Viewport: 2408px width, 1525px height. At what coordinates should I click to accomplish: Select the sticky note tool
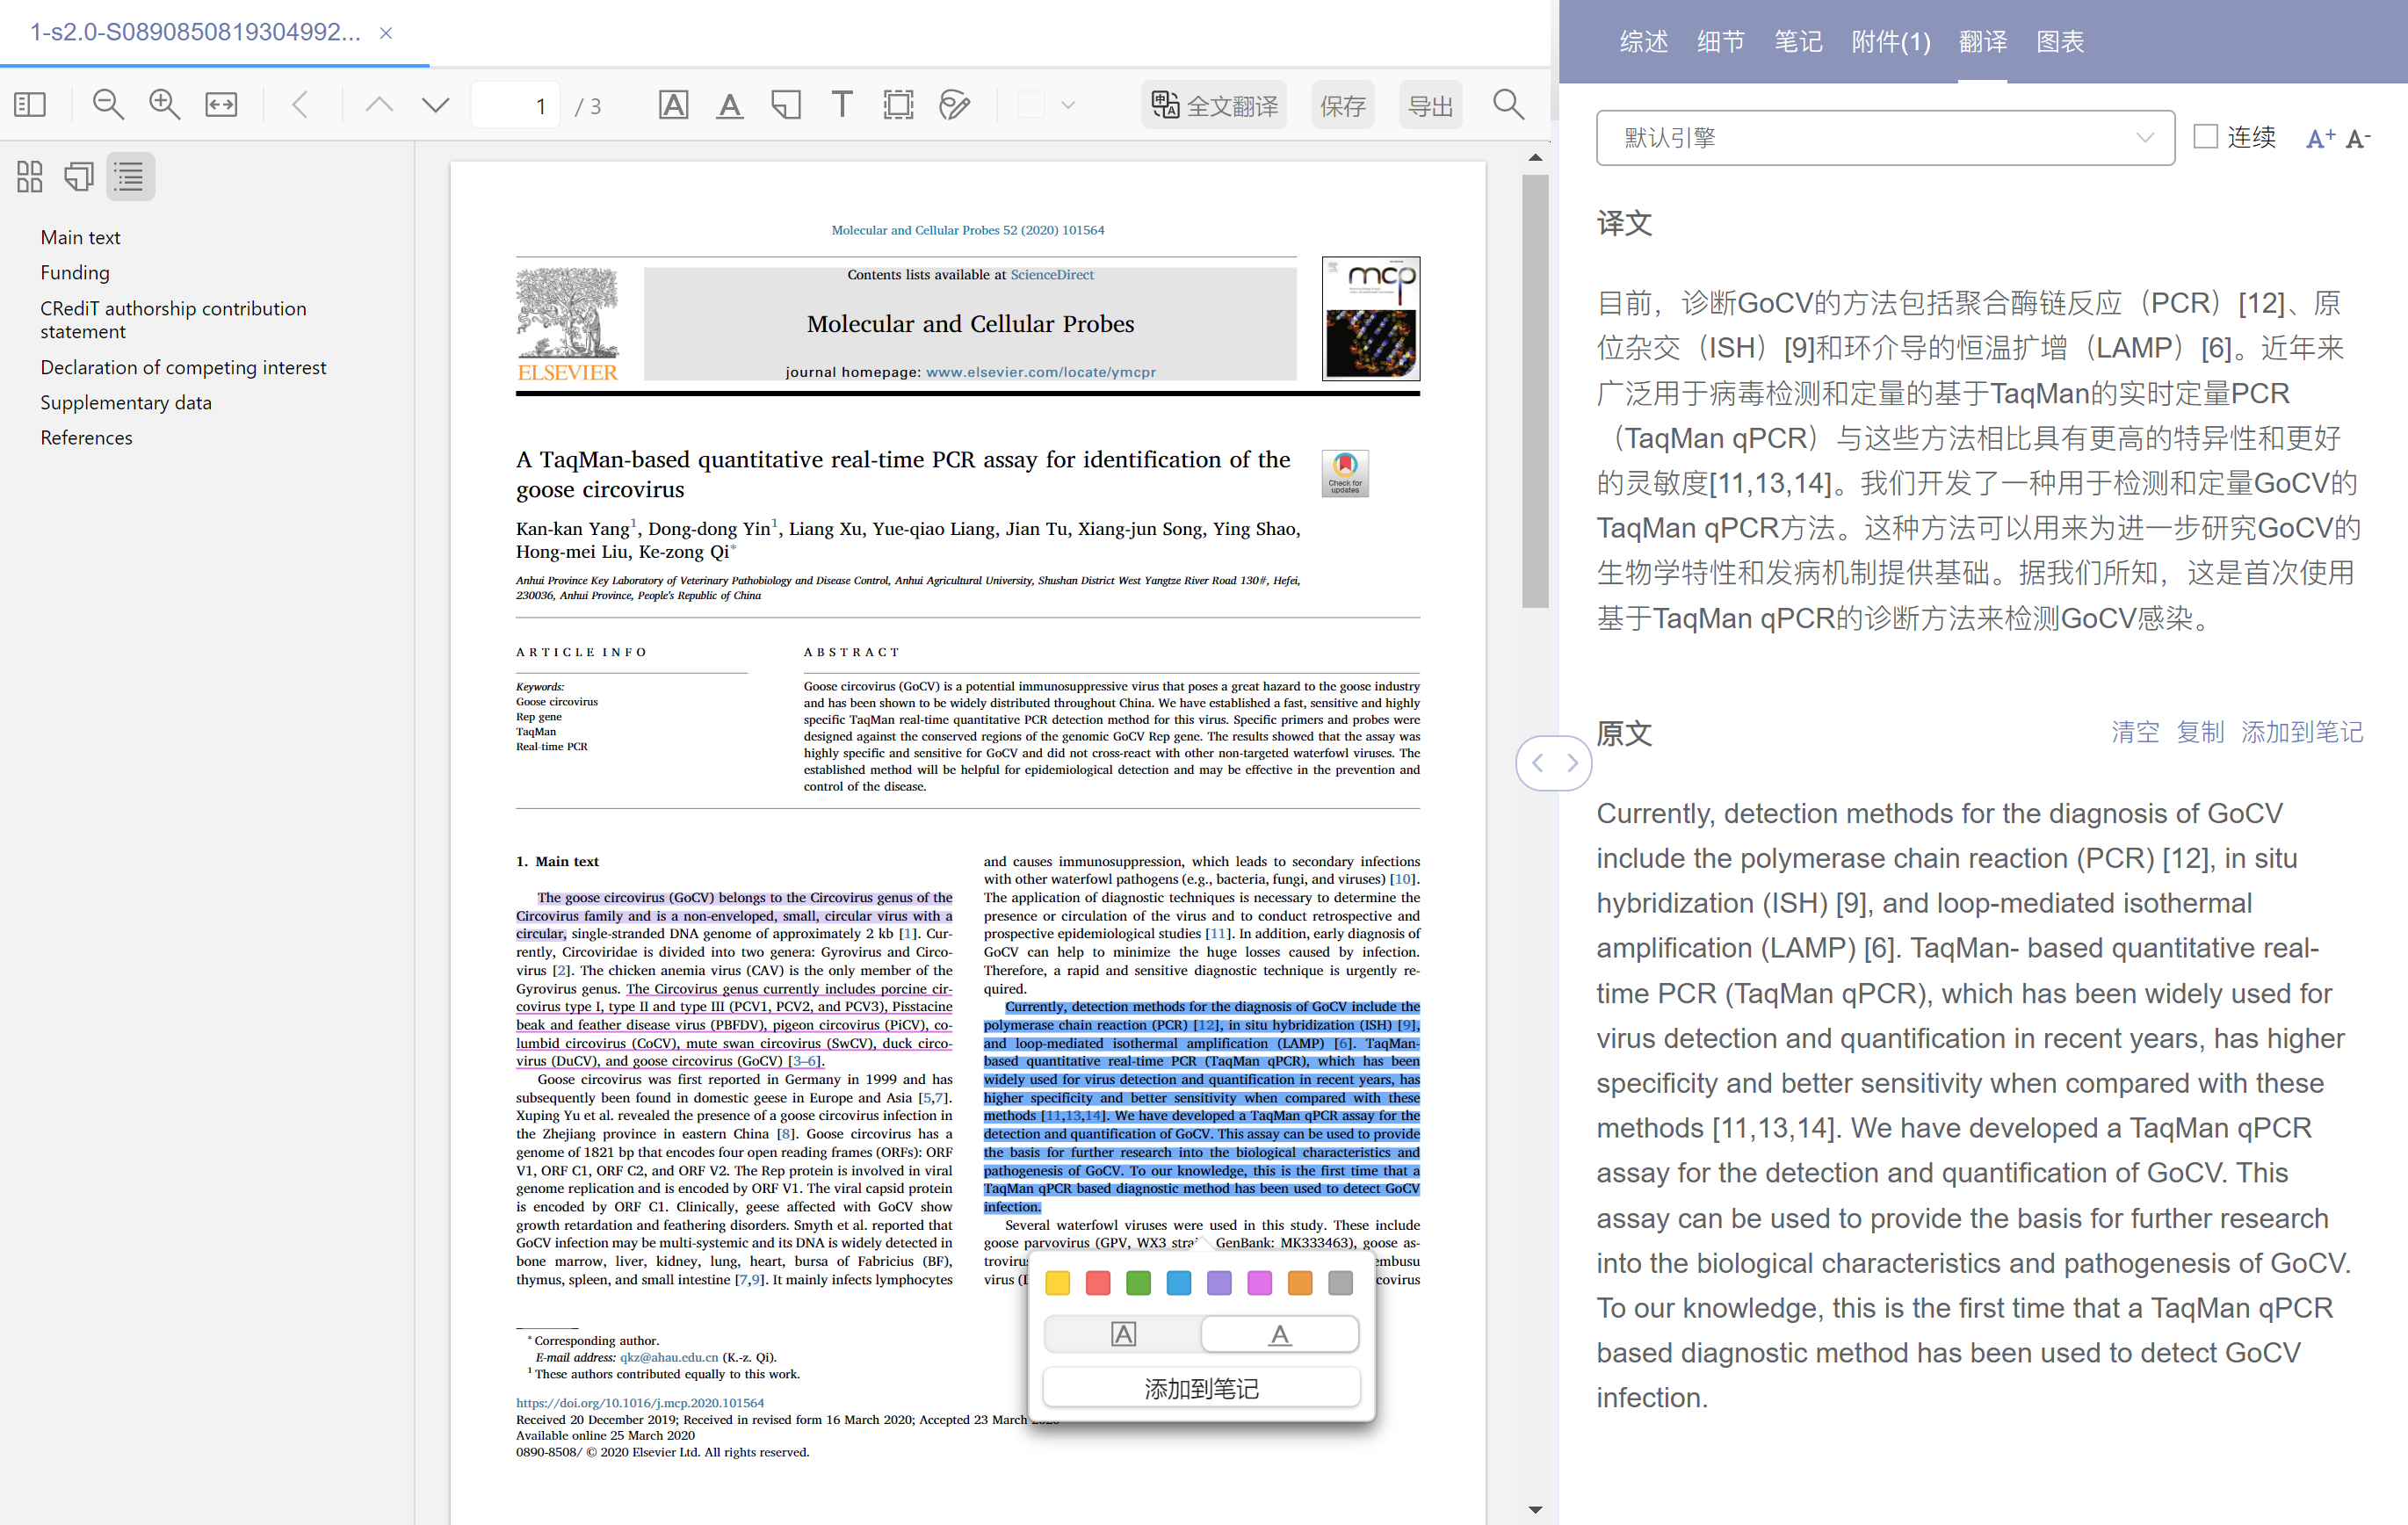point(786,105)
